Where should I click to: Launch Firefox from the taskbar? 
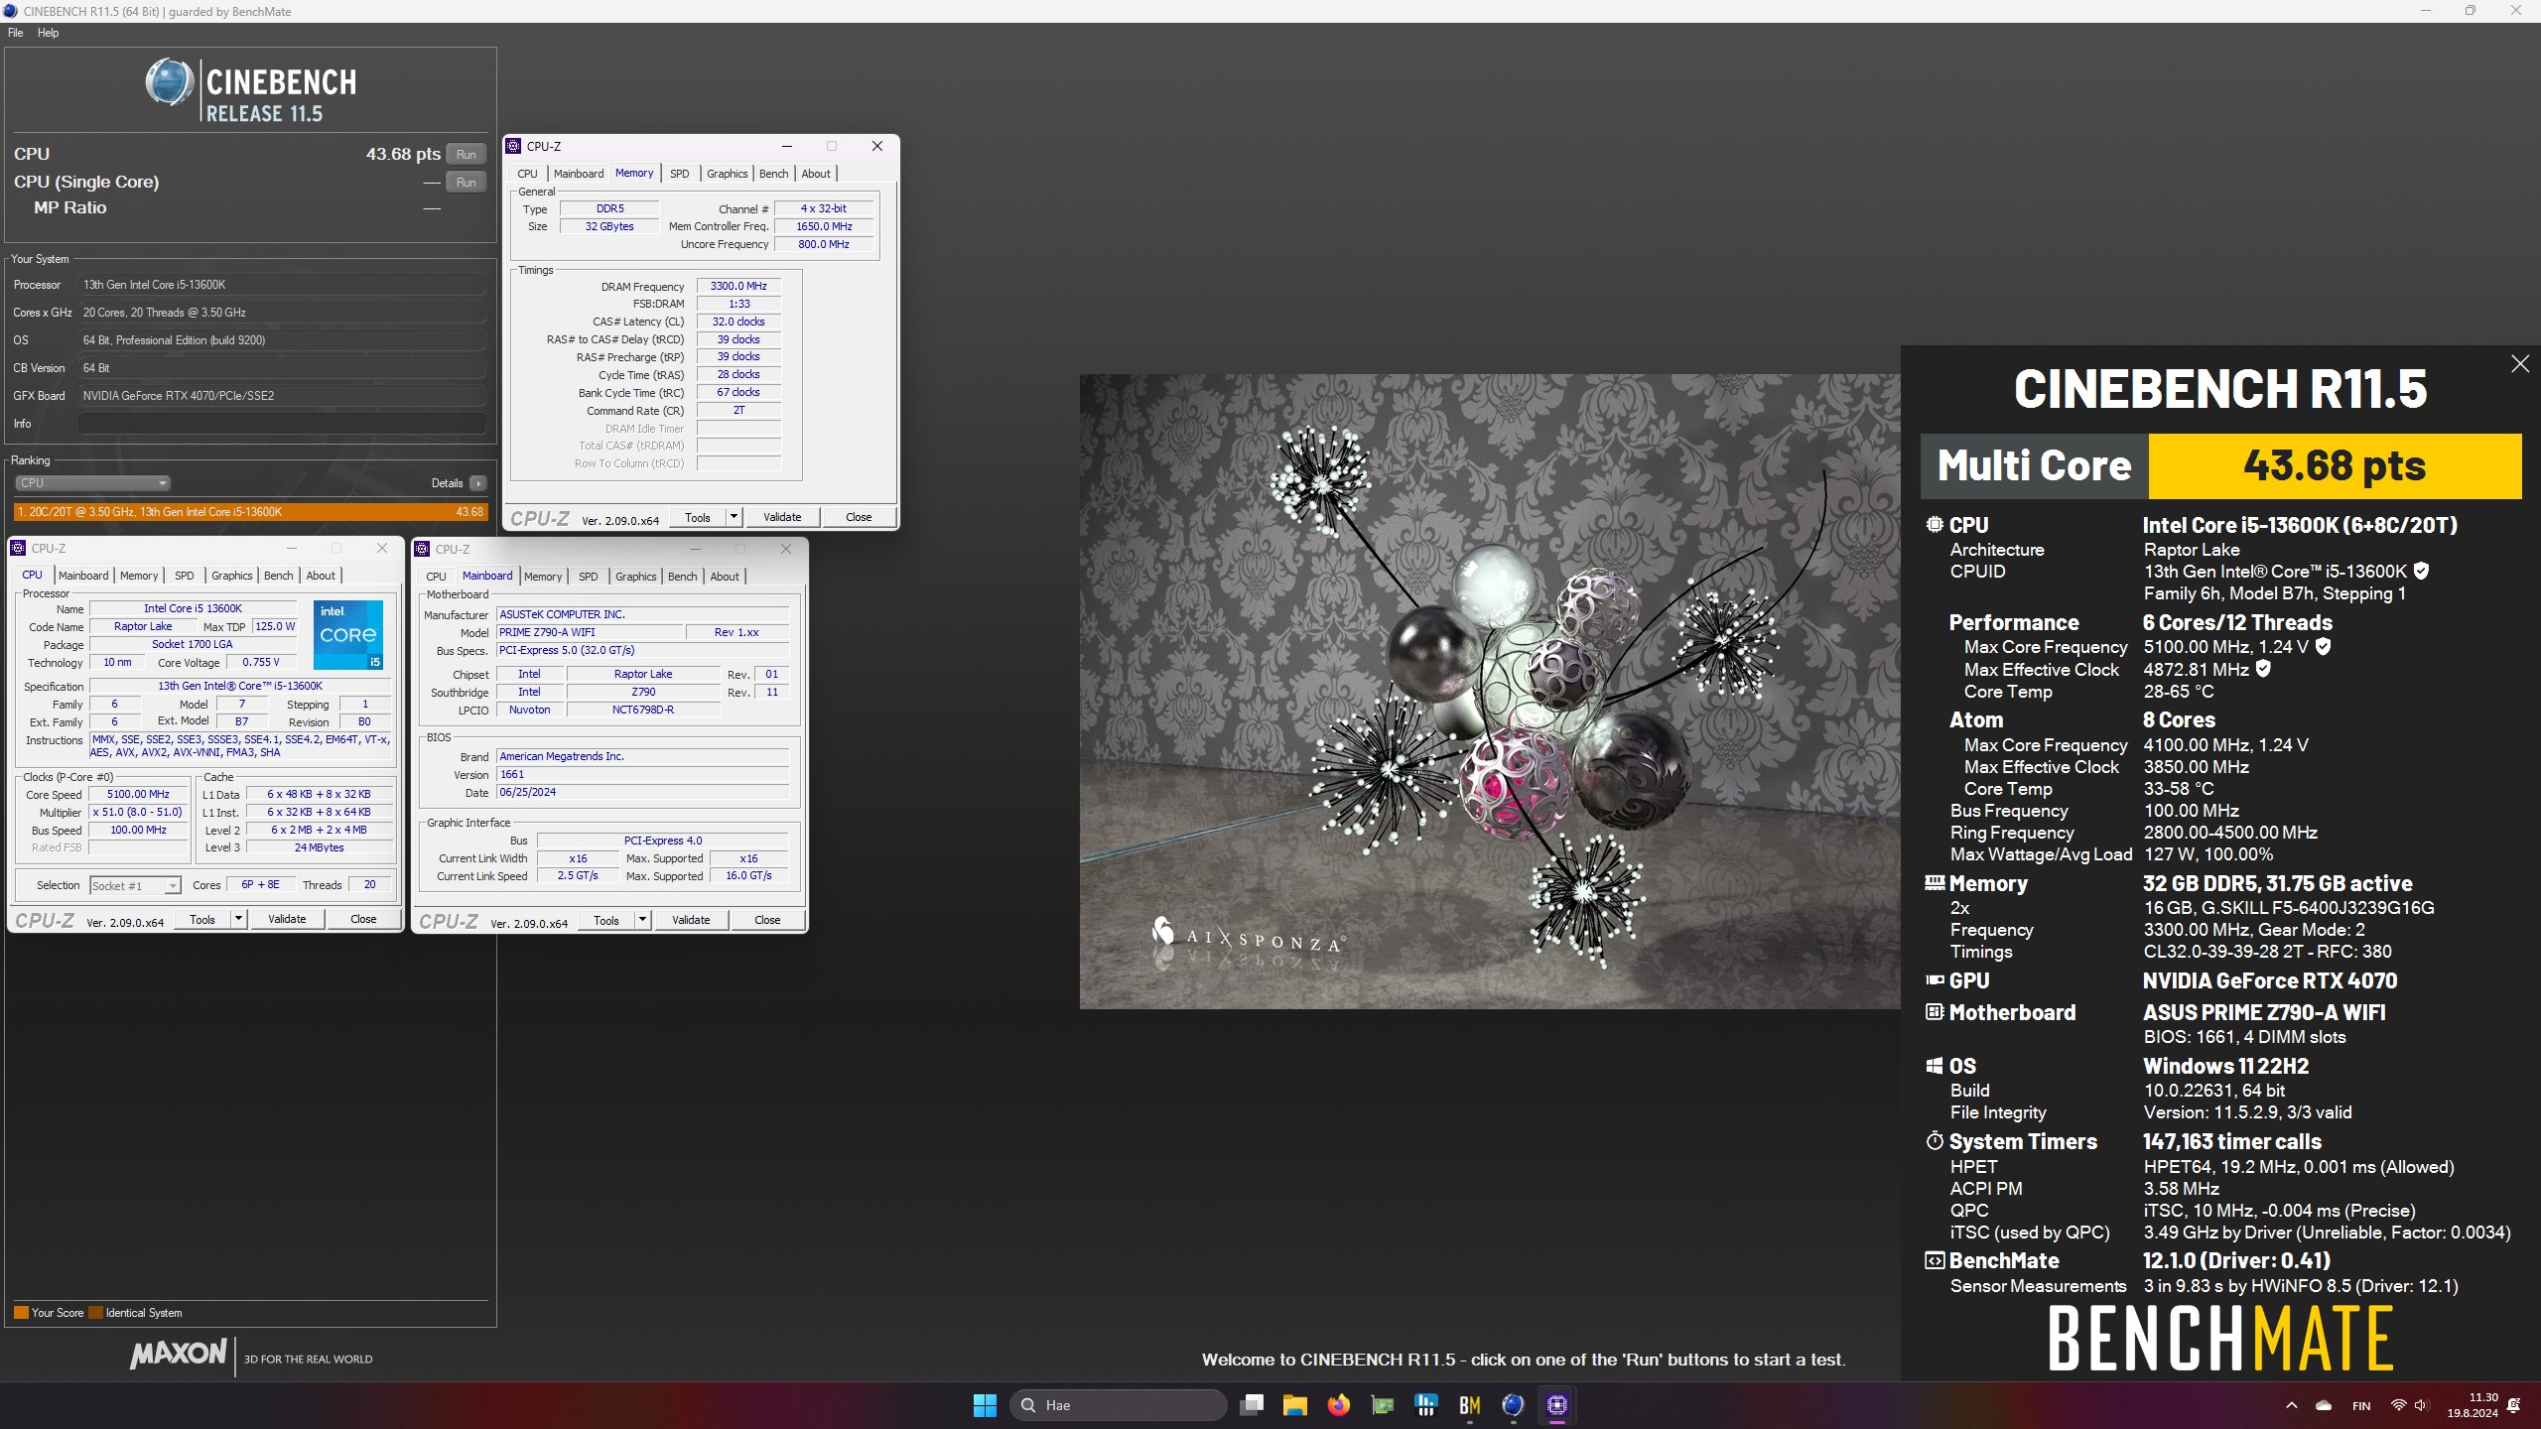click(1339, 1405)
